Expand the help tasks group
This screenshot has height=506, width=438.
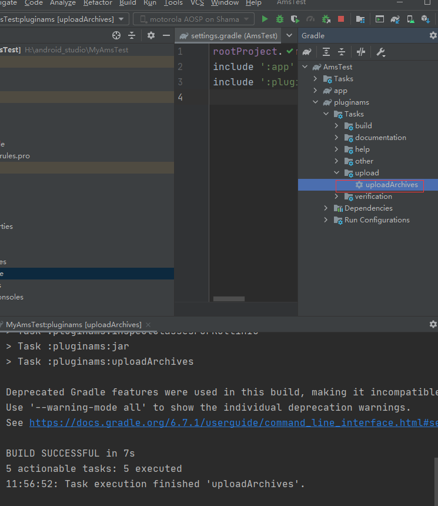336,149
